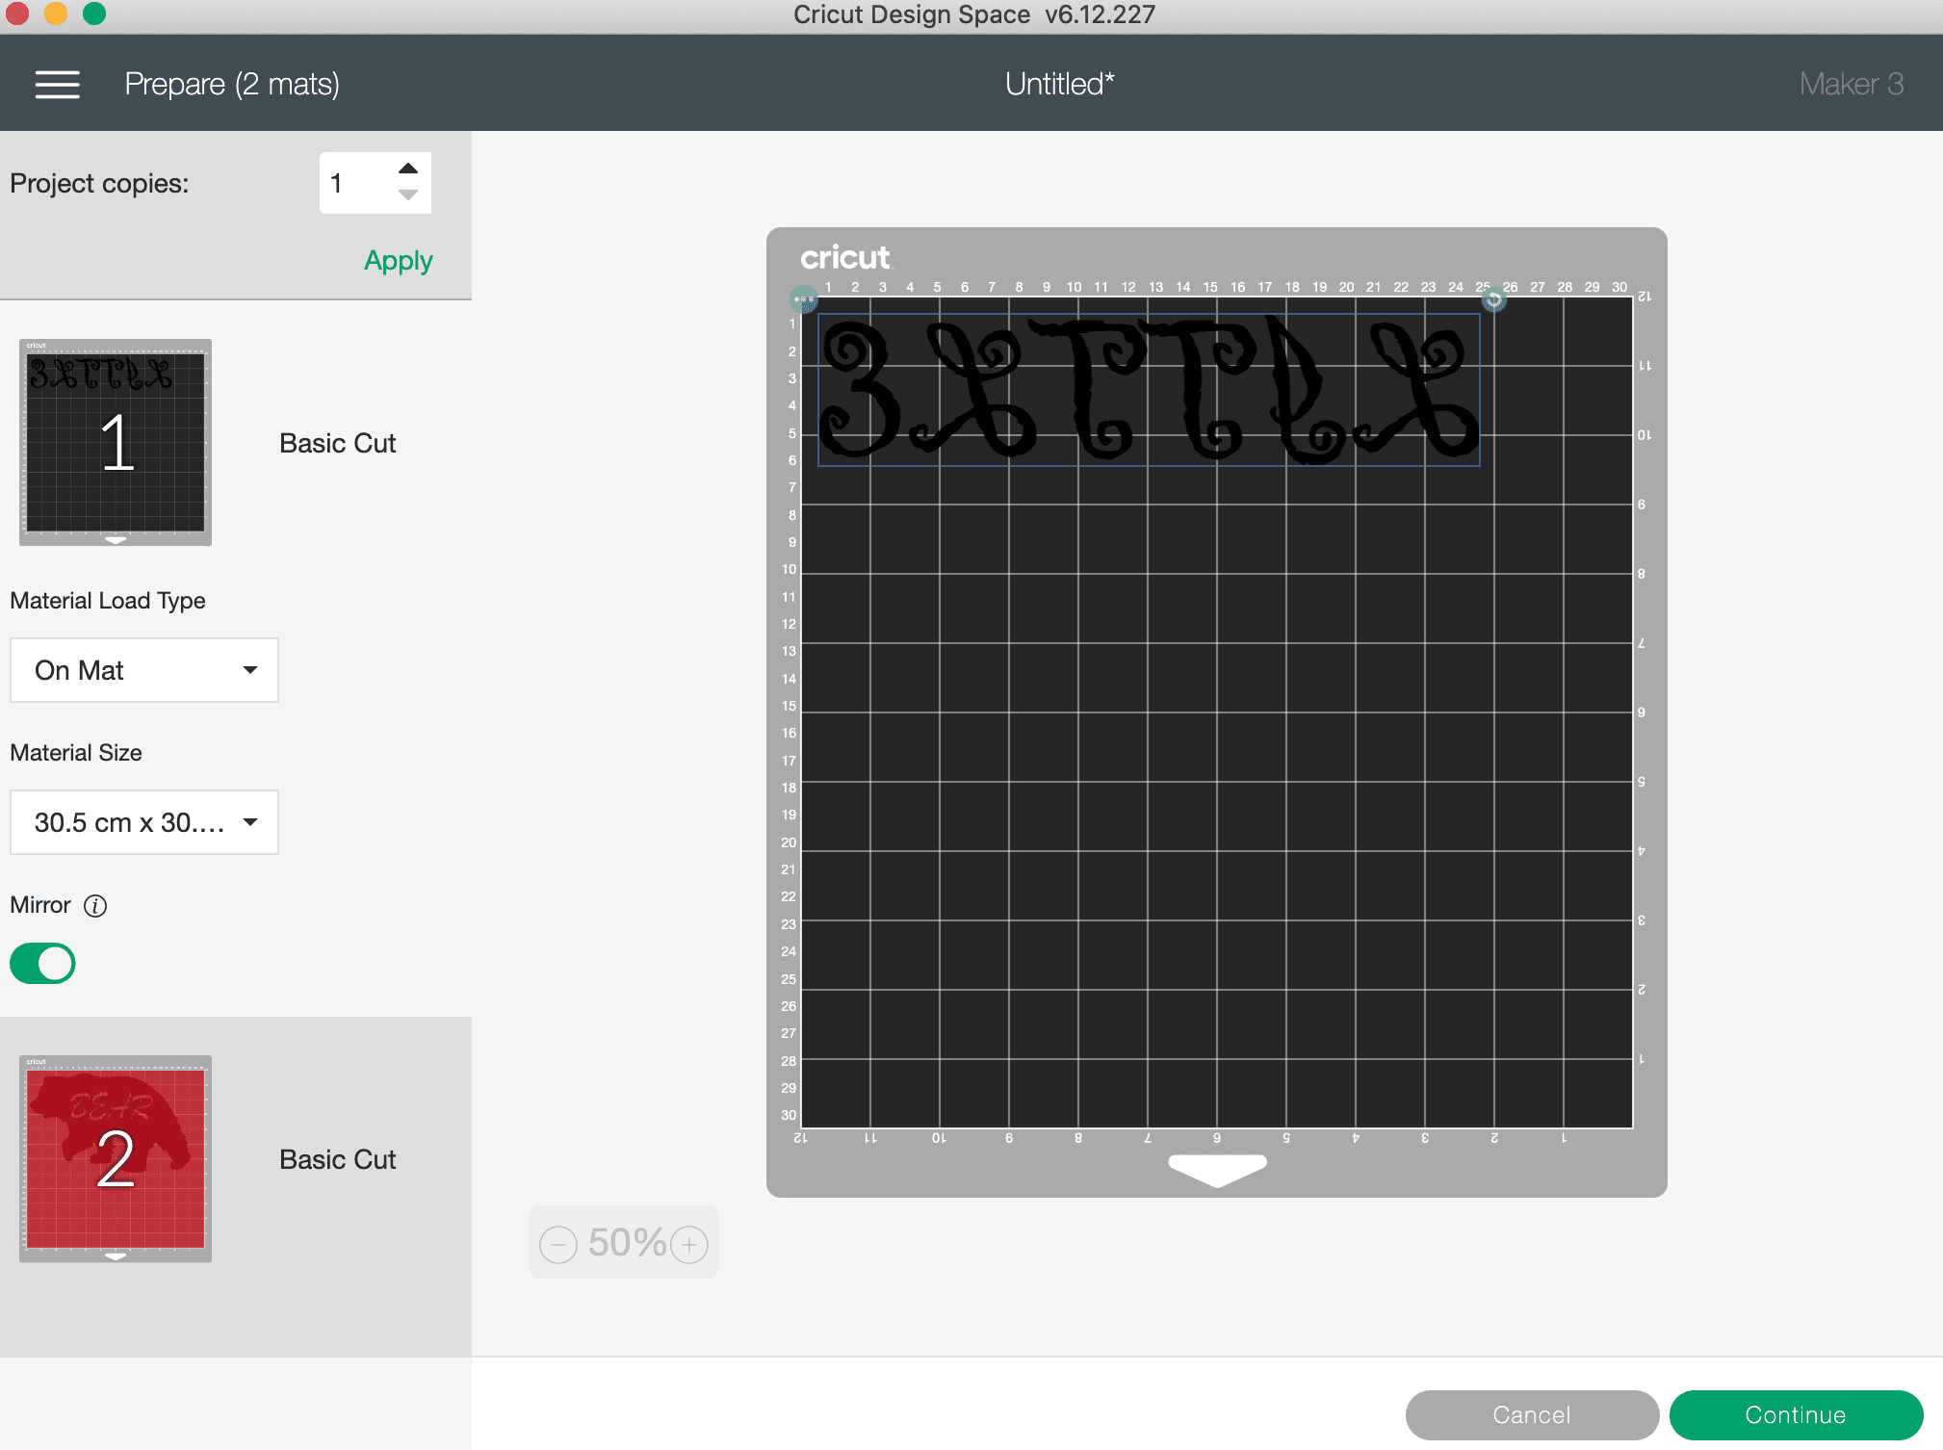
Task: Click the hamburger menu icon
Action: point(57,82)
